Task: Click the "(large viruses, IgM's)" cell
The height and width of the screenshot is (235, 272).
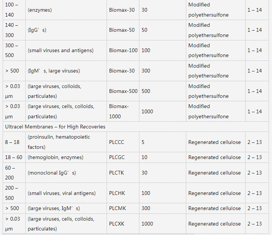Action: (54, 209)
